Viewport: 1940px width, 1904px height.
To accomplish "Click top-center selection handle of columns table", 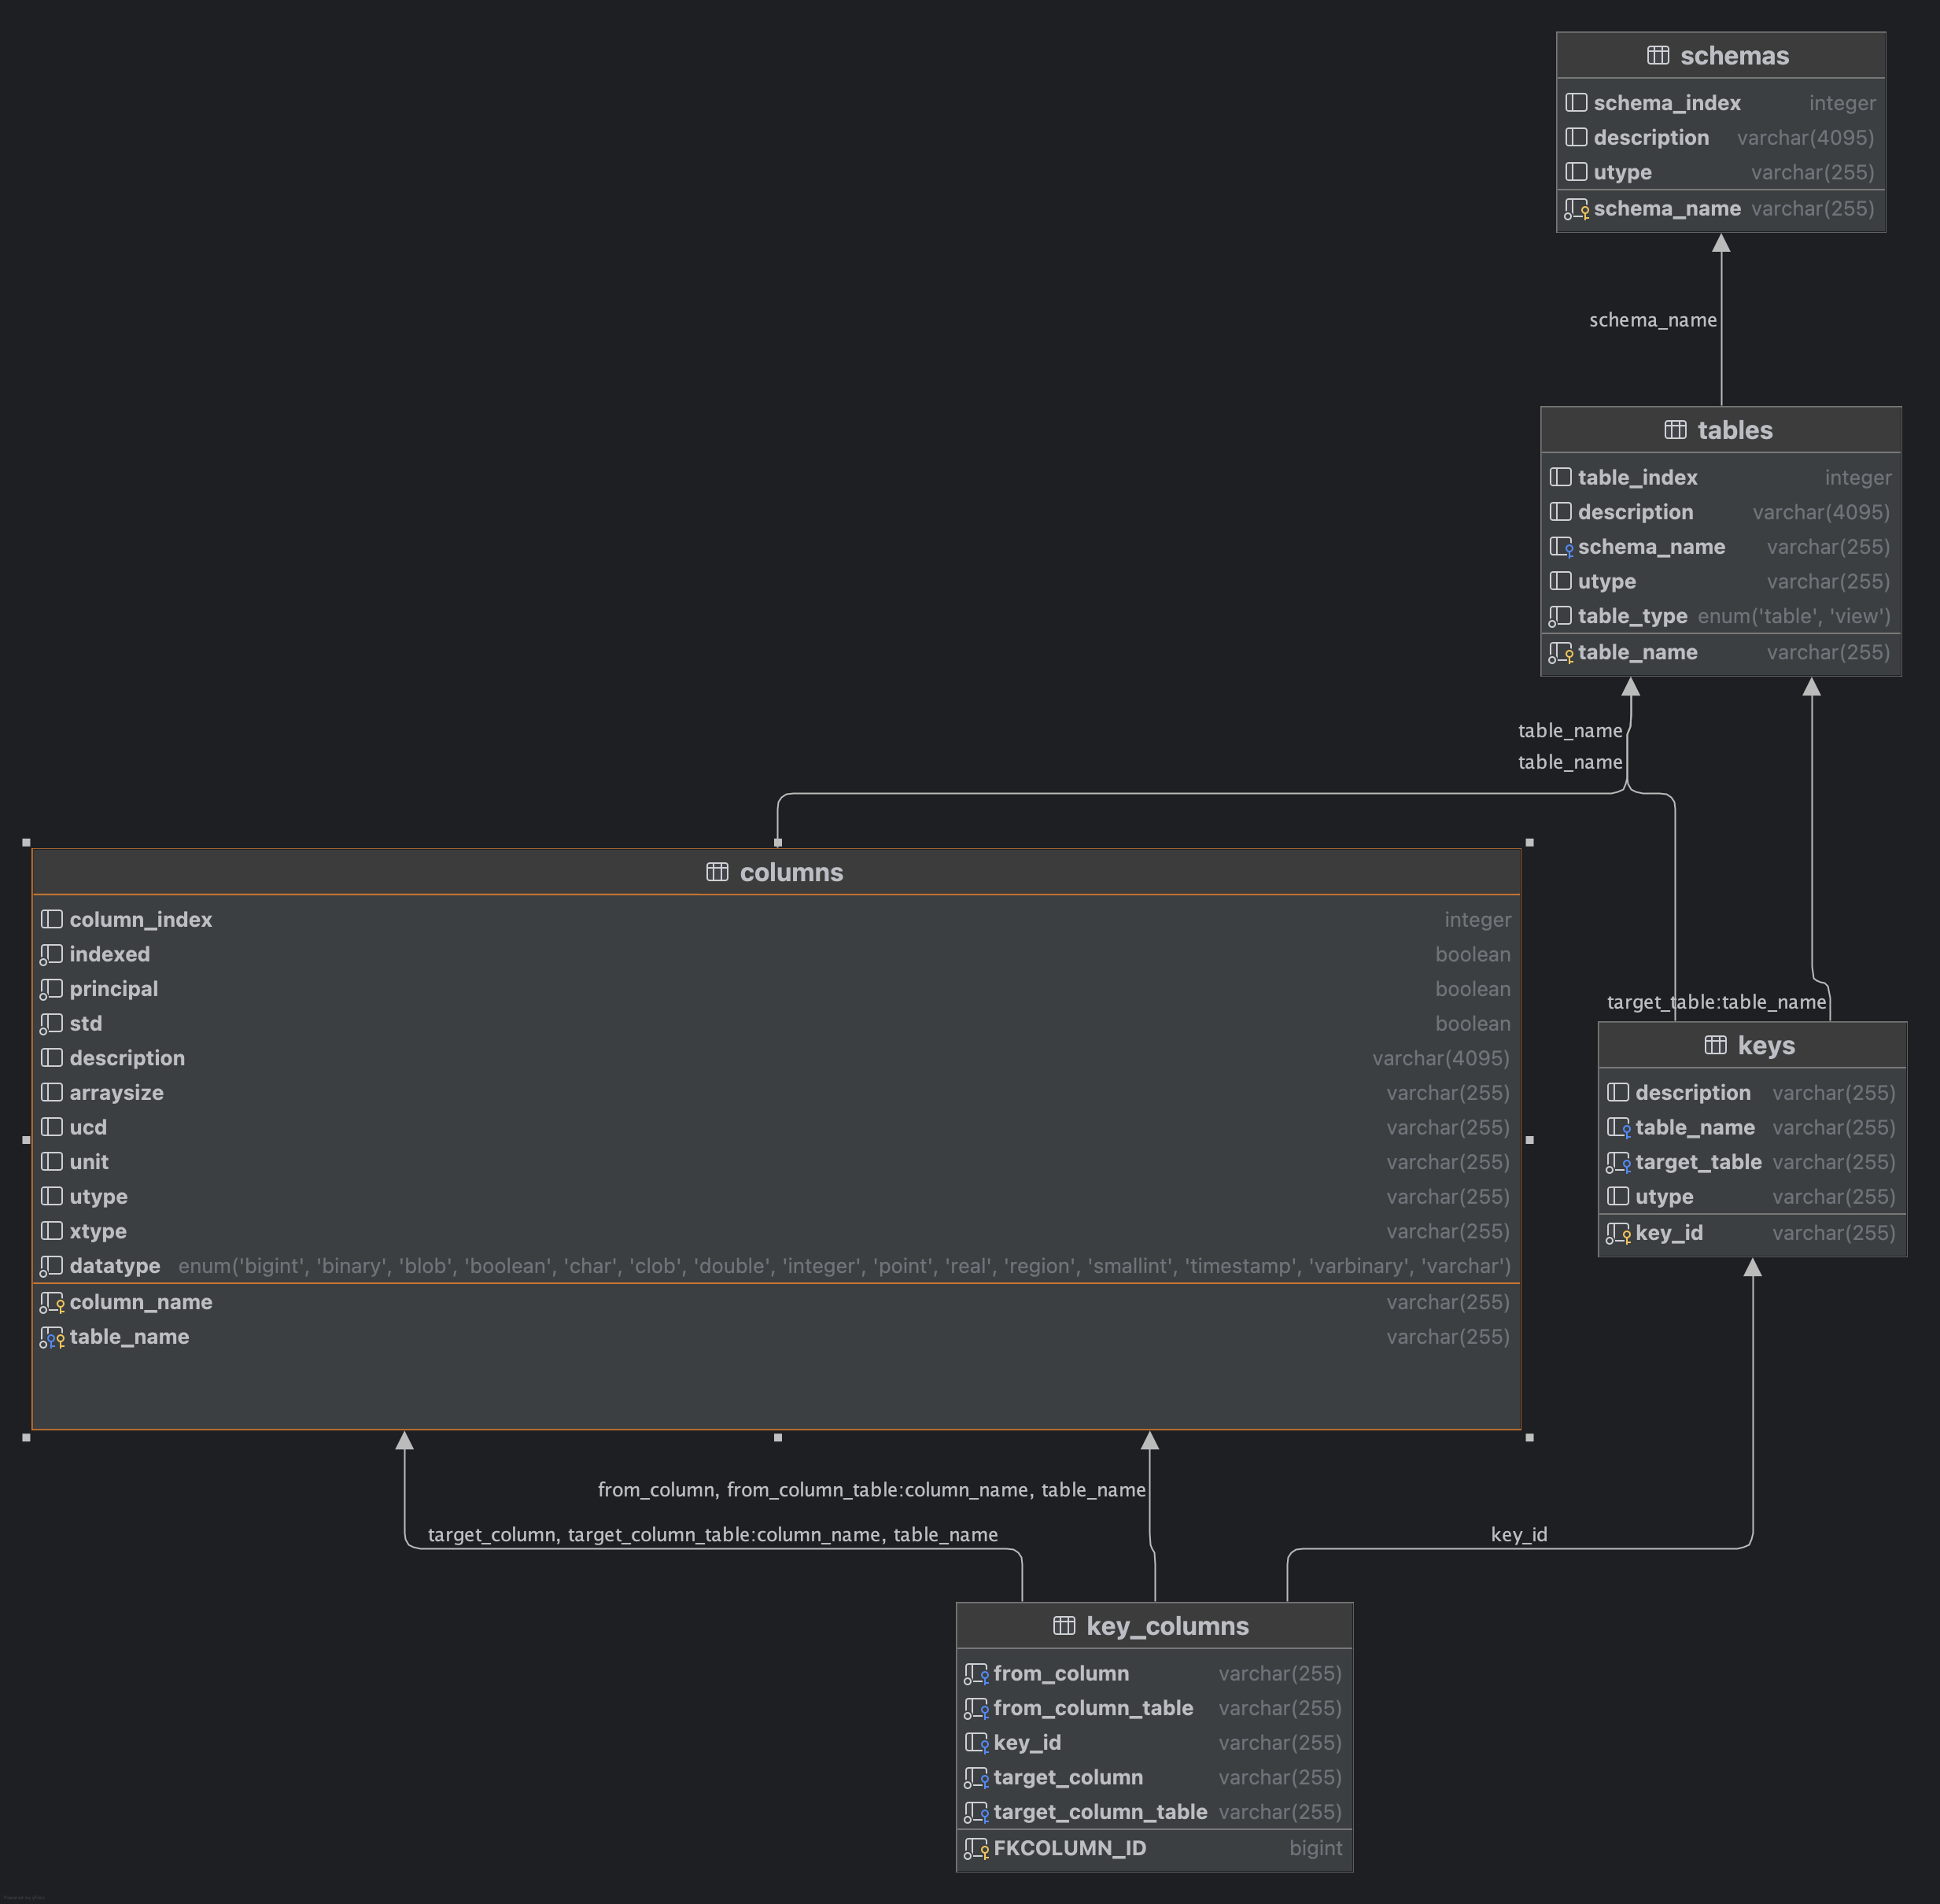I will click(778, 842).
